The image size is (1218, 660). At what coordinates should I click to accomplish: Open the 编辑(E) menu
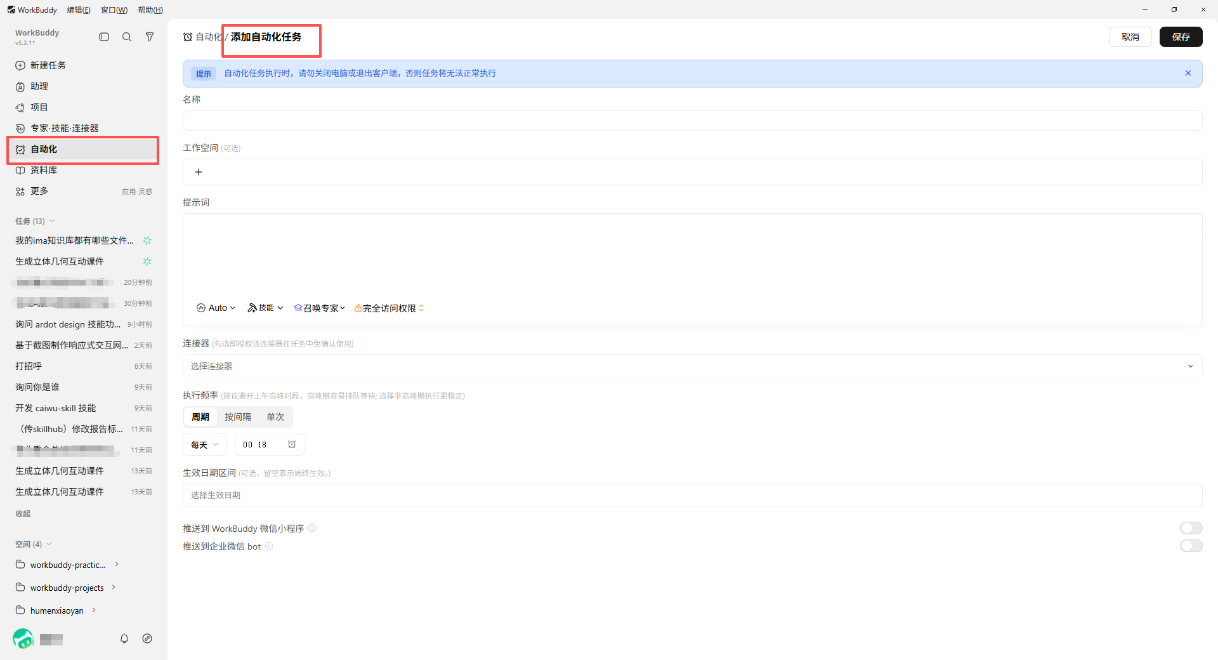[79, 10]
